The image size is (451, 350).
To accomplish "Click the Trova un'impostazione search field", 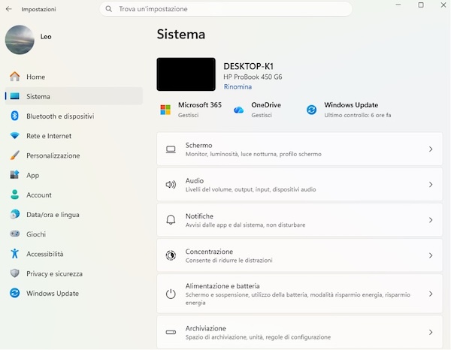I will coord(225,9).
